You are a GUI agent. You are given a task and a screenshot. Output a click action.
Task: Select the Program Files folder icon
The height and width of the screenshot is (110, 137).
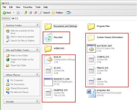pos(91,26)
